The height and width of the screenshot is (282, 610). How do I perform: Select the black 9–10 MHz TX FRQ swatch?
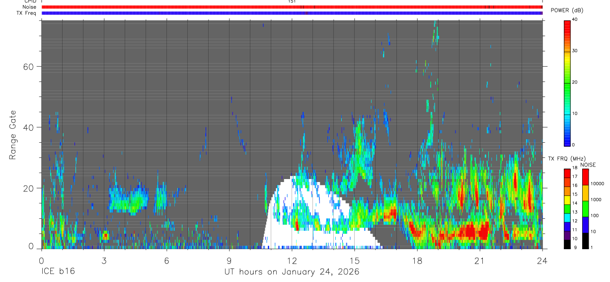point(567,244)
